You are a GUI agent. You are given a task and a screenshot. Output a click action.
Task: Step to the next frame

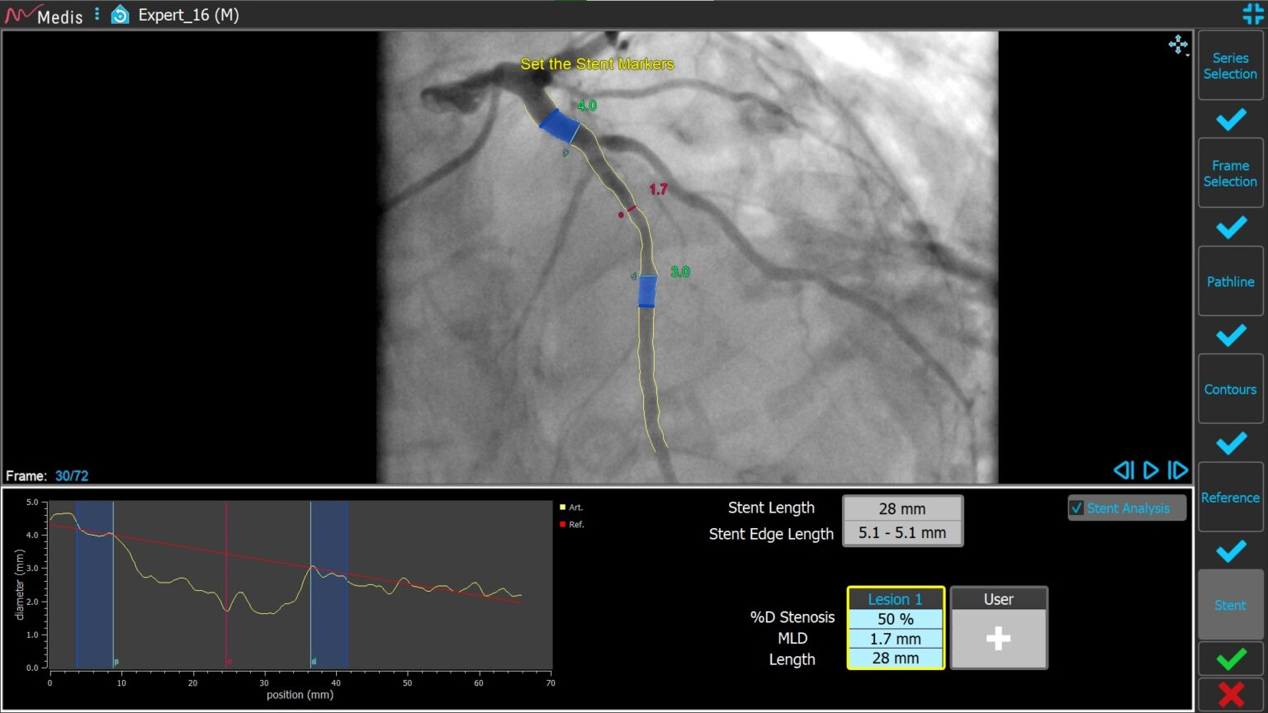point(1177,470)
